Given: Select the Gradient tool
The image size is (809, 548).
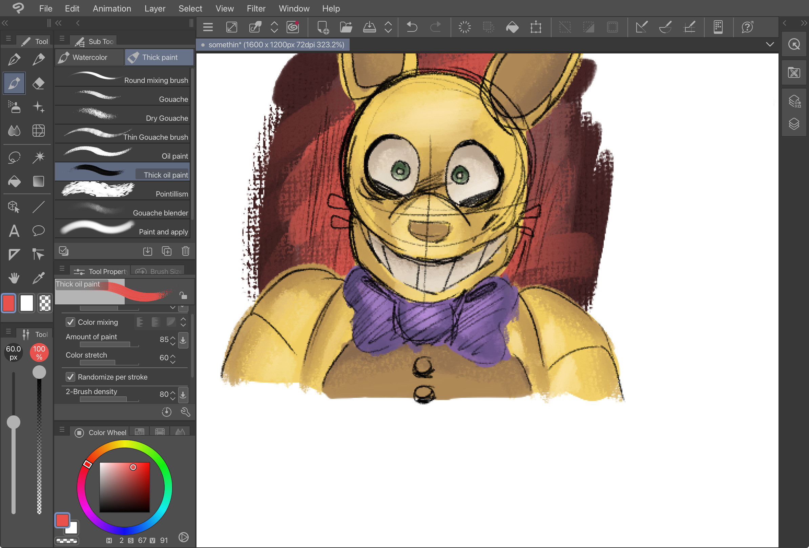Looking at the screenshot, I should tap(38, 181).
